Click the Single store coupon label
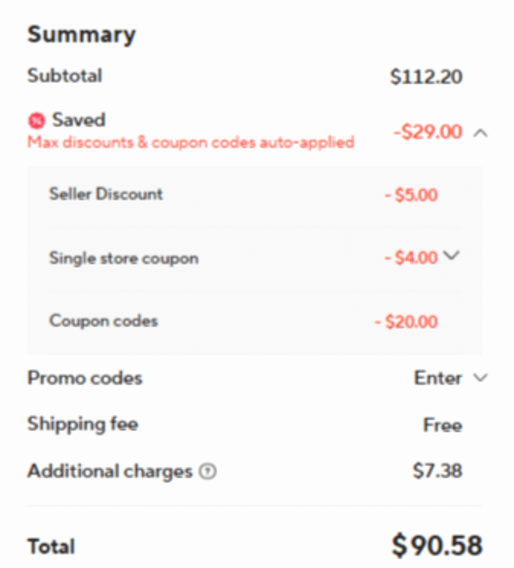Image resolution: width=514 pixels, height=568 pixels. (x=124, y=258)
